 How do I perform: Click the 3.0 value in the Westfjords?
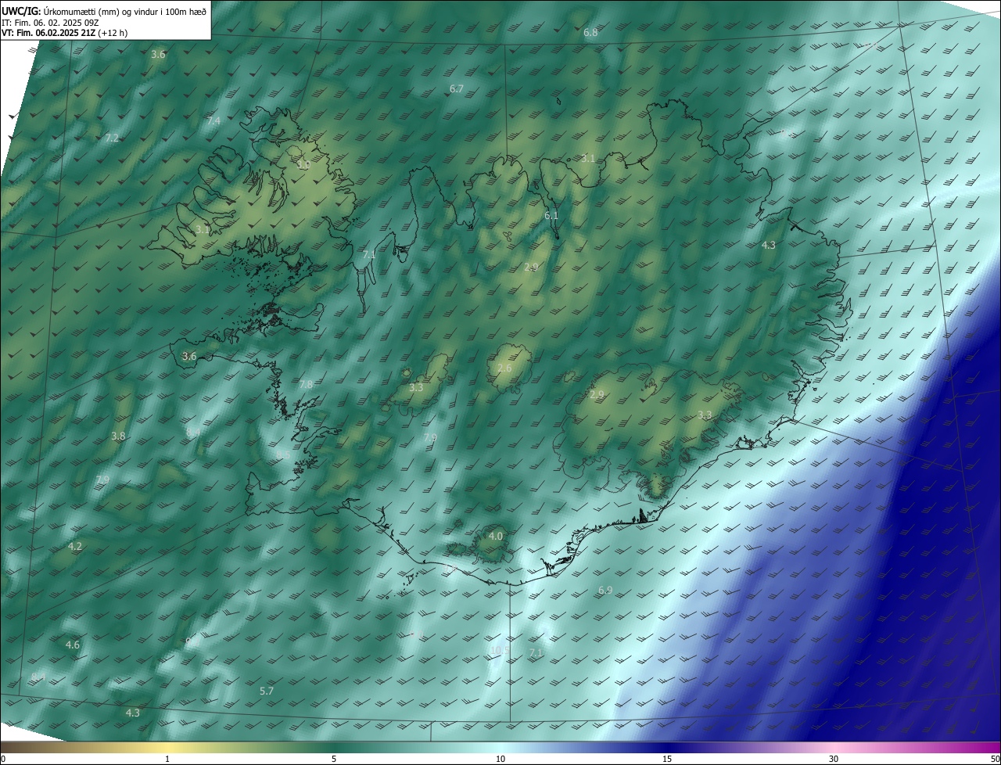(303, 165)
